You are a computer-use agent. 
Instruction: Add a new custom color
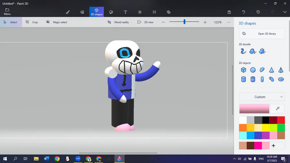pyautogui.click(x=274, y=146)
